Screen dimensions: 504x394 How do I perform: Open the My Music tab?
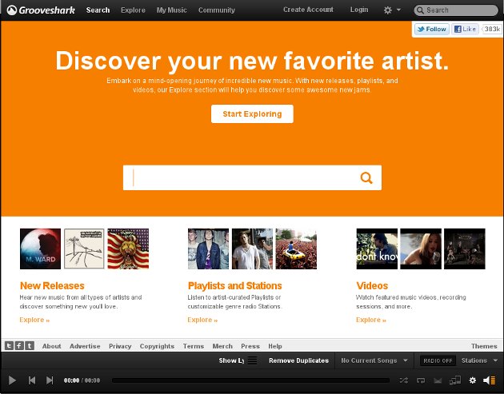click(172, 10)
